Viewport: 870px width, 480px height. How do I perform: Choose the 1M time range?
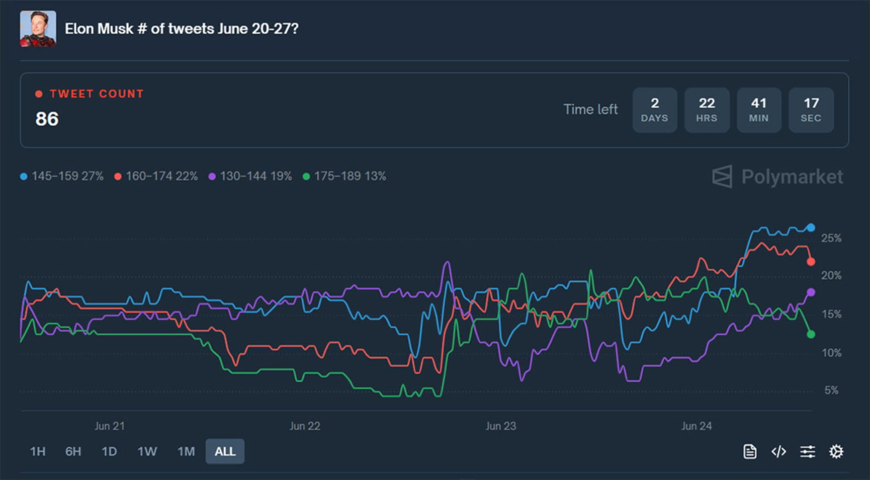click(x=186, y=452)
